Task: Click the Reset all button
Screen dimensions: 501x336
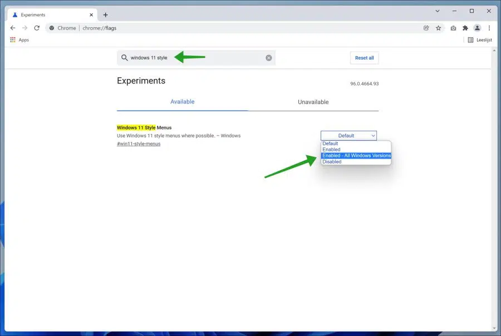Action: [x=364, y=58]
